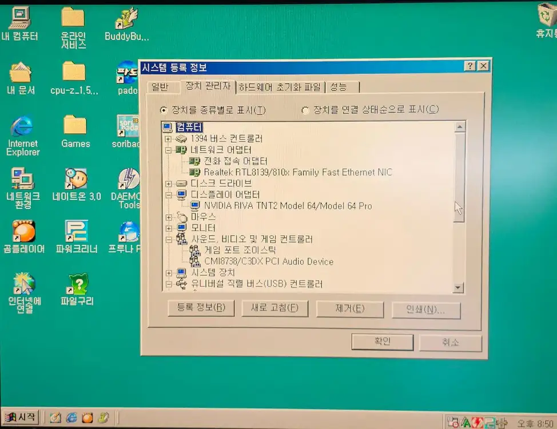
Task: Select the 컴퓨터 root tree item
Action: click(189, 127)
